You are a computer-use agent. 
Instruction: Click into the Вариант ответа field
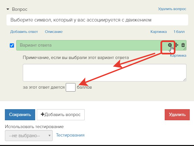click(x=91, y=45)
